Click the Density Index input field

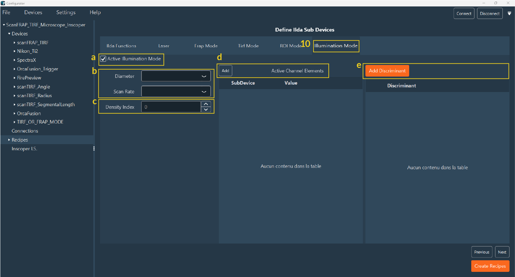coord(171,107)
